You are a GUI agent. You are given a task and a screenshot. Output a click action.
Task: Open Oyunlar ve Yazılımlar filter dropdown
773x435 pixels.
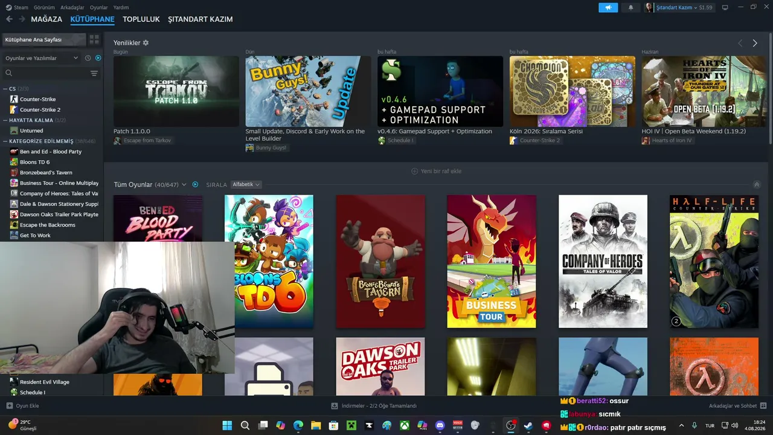coord(42,58)
